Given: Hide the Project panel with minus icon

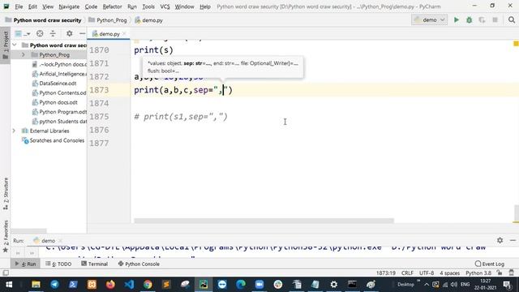Looking at the screenshot, I should pos(82,33).
